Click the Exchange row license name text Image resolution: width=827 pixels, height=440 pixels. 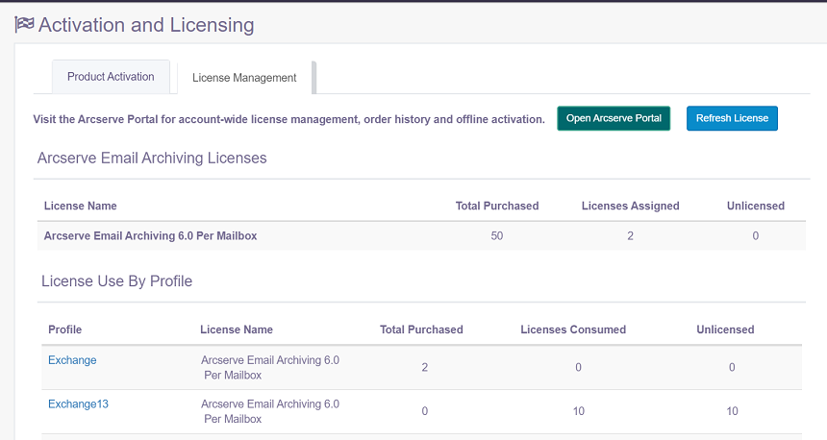pyautogui.click(x=270, y=368)
